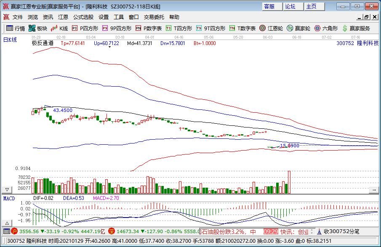Switch to K线 candlestick chart

click(x=59, y=29)
